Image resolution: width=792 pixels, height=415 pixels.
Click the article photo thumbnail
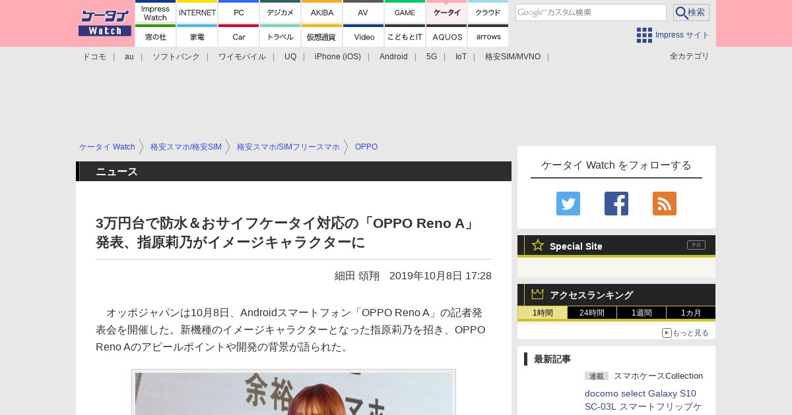pyautogui.click(x=294, y=393)
